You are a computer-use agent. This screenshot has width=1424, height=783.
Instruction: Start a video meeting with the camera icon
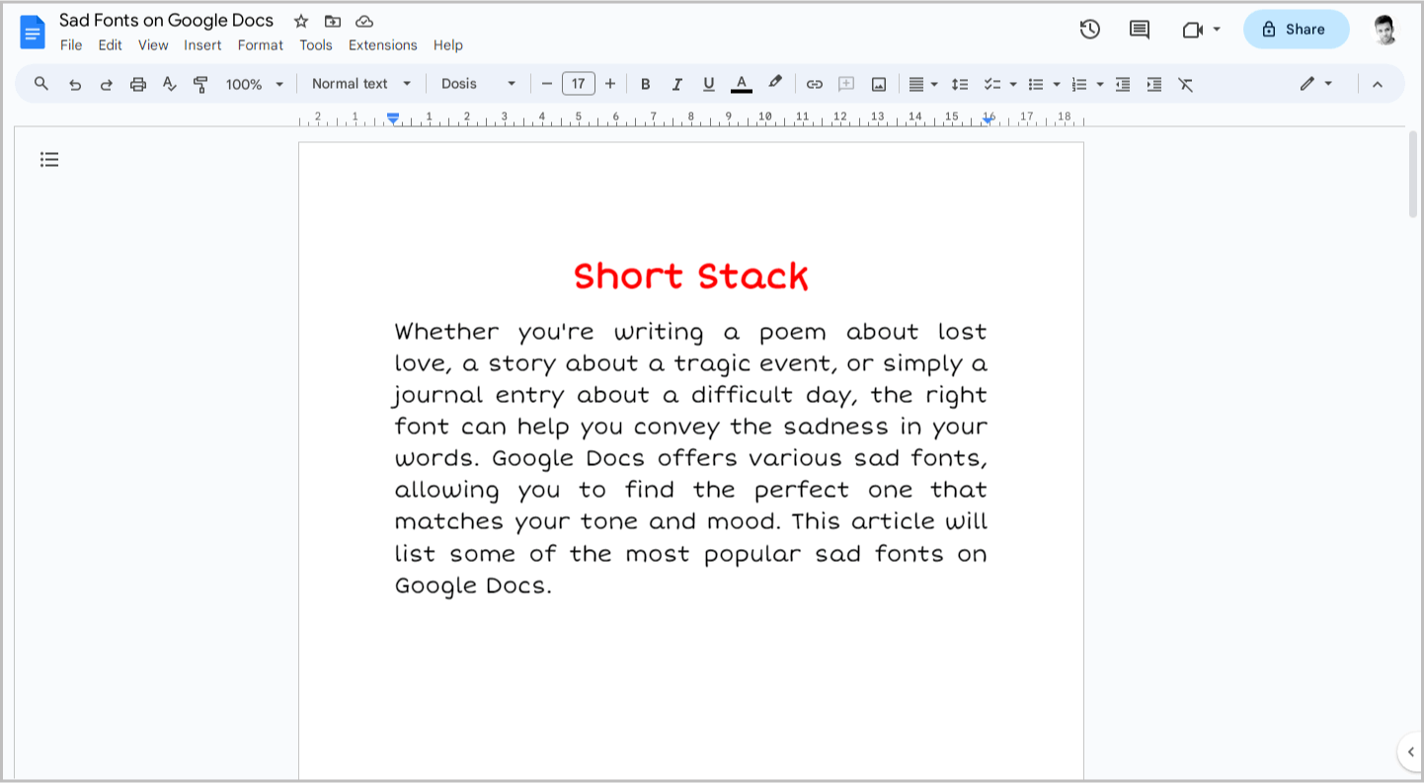click(1192, 30)
